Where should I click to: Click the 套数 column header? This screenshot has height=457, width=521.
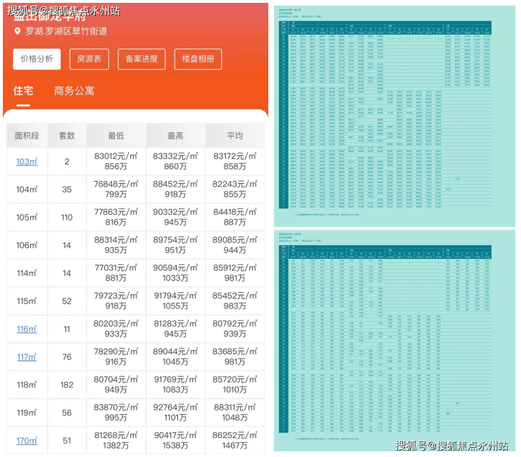pyautogui.click(x=67, y=136)
